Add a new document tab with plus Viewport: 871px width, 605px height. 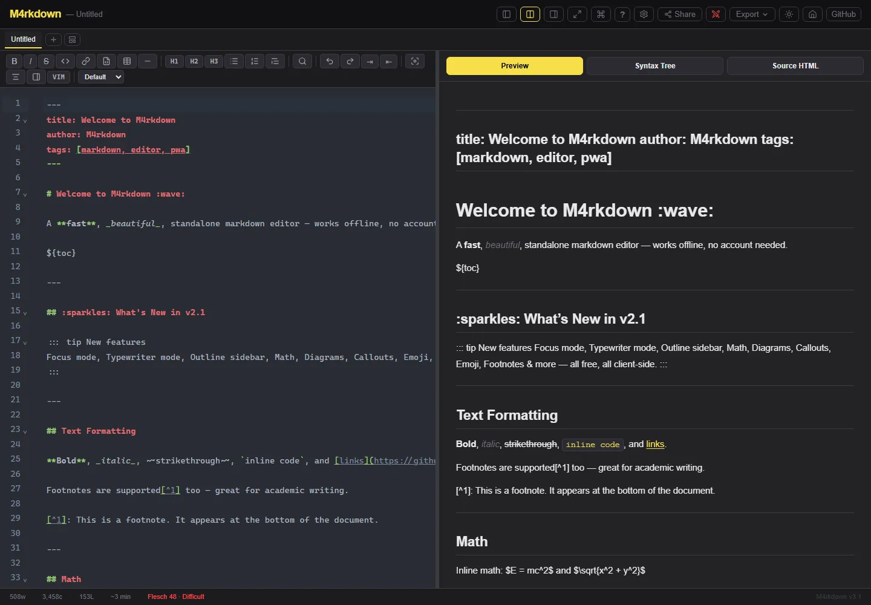pos(53,39)
